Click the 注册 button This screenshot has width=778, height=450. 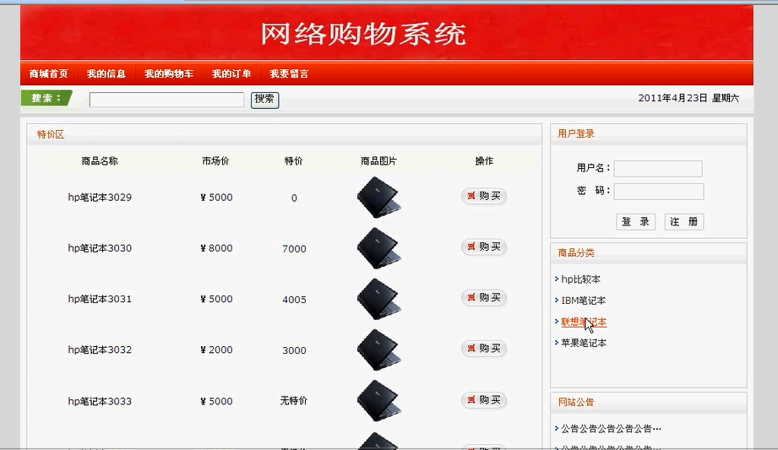pos(683,222)
